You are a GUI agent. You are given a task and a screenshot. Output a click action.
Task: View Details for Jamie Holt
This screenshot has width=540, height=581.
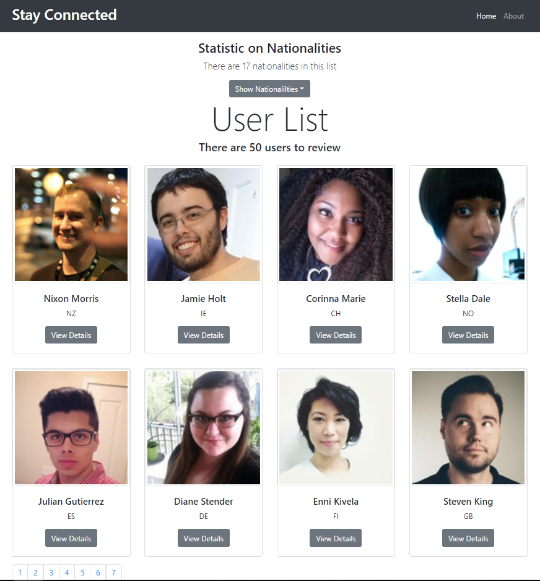(203, 335)
